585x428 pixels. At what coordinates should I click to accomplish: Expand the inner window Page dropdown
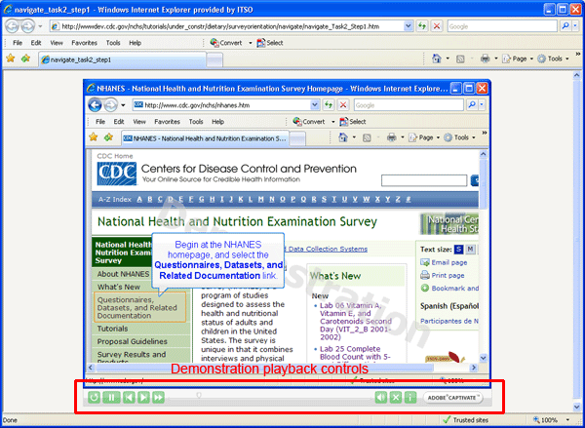coord(438,137)
